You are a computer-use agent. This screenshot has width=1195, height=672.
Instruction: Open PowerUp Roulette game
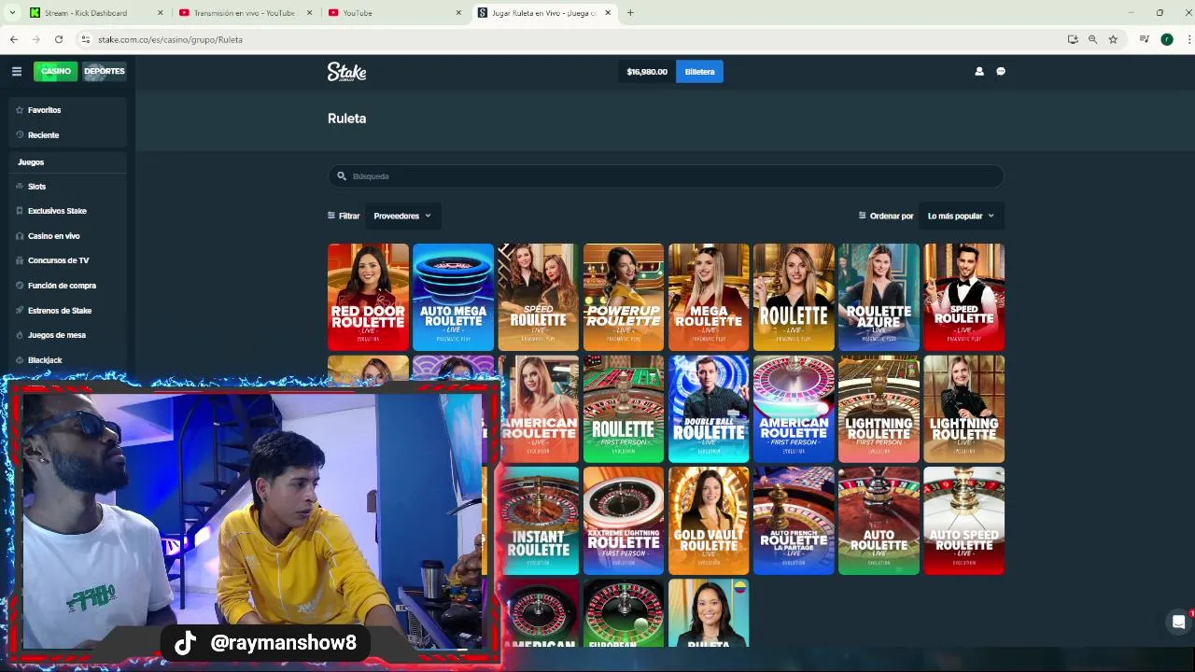(624, 297)
